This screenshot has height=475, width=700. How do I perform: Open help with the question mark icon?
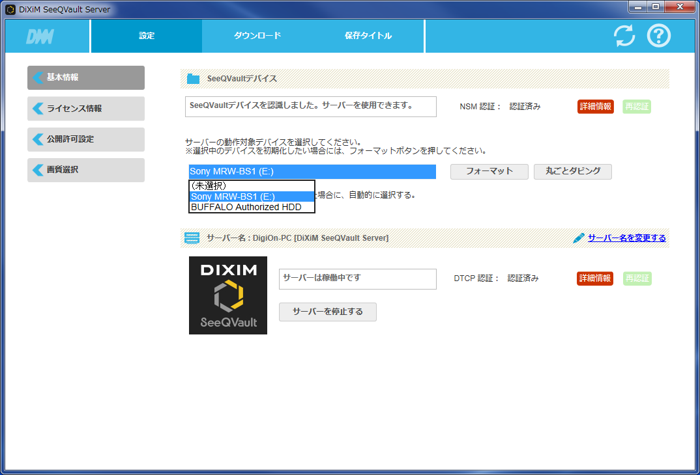click(659, 36)
